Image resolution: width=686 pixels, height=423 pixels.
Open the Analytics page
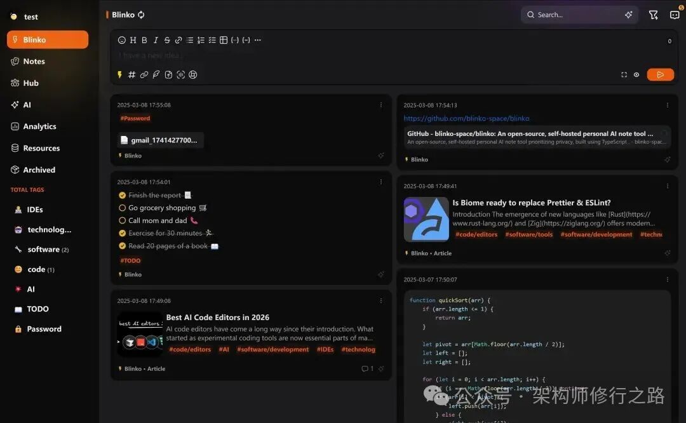(x=47, y=126)
